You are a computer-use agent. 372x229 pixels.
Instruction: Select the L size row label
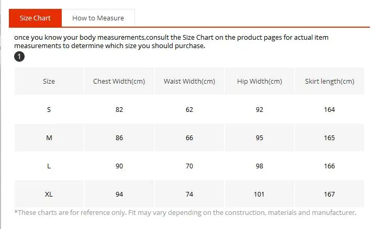[x=49, y=166]
